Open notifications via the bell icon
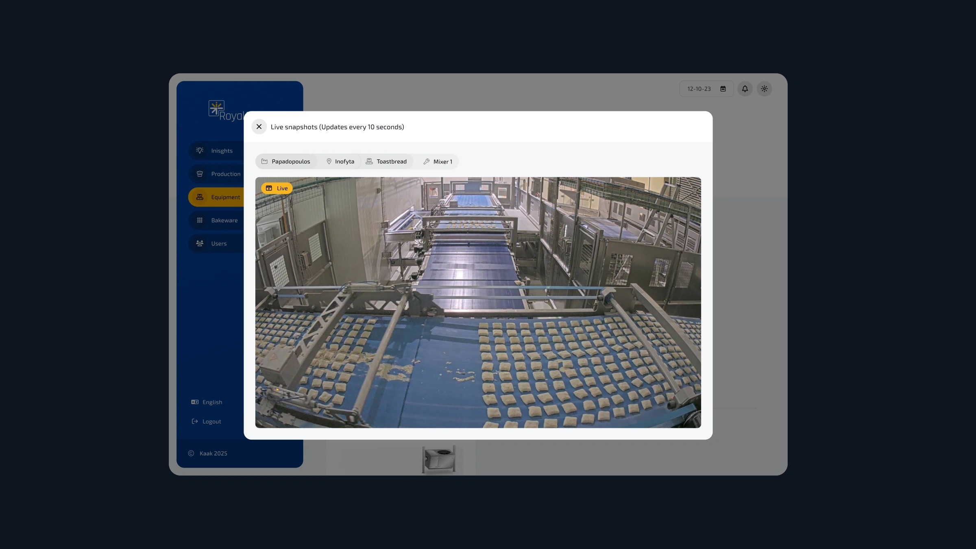This screenshot has width=976, height=549. pyautogui.click(x=745, y=89)
